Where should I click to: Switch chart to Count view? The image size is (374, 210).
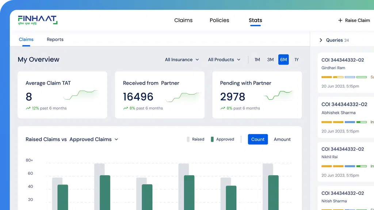(258, 139)
